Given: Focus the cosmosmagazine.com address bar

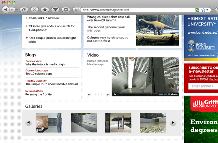Looking at the screenshot, I should click(x=138, y=10).
